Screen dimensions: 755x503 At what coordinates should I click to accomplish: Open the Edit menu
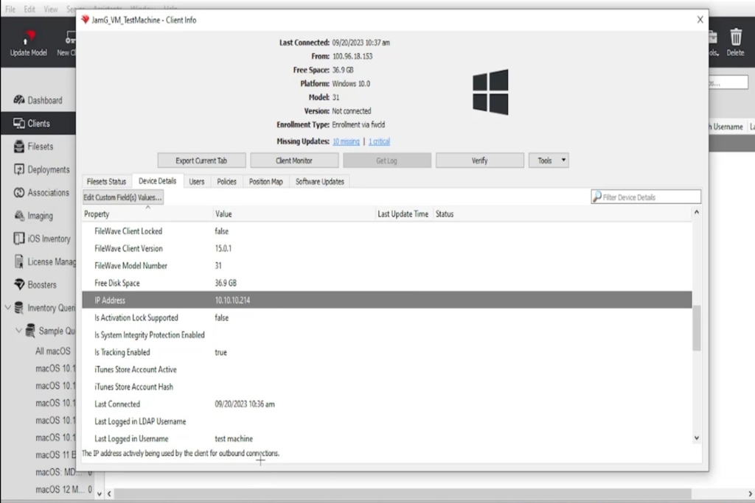click(x=29, y=9)
